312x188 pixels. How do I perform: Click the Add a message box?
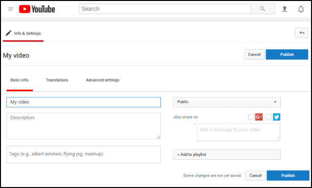coord(239,132)
